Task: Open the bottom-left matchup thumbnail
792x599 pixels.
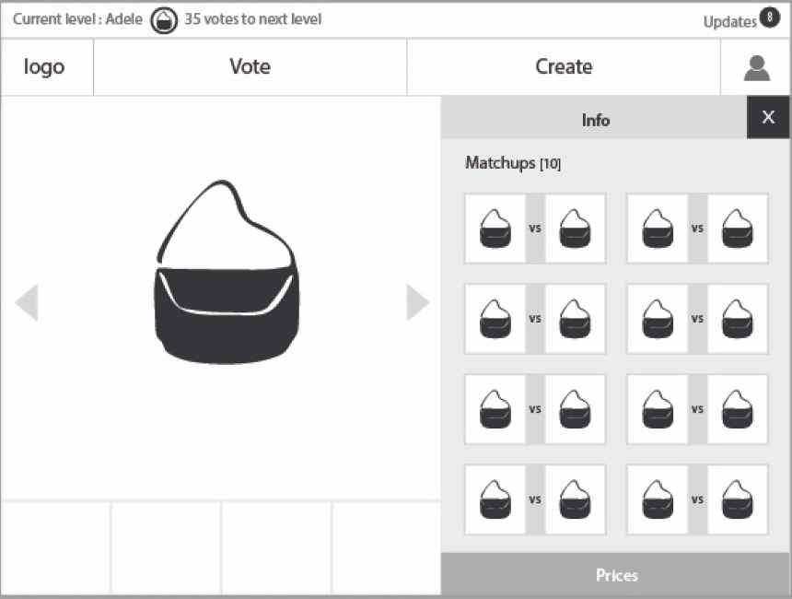Action: 535,499
